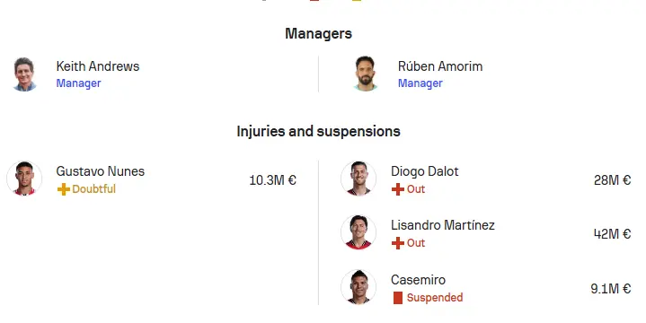Image resolution: width=646 pixels, height=323 pixels.
Task: Click Keith Andrews' manager photo
Action: 24,74
